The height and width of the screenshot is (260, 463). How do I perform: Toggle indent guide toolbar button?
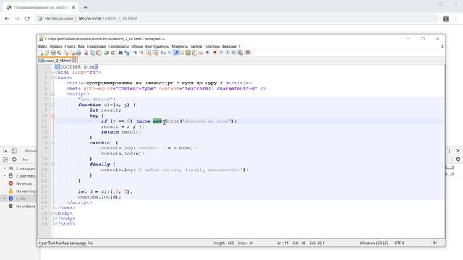point(175,53)
